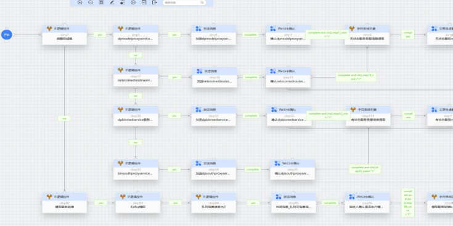Click WeLink icon on step86 node
This screenshot has height=226, width=453.
tap(352, 197)
